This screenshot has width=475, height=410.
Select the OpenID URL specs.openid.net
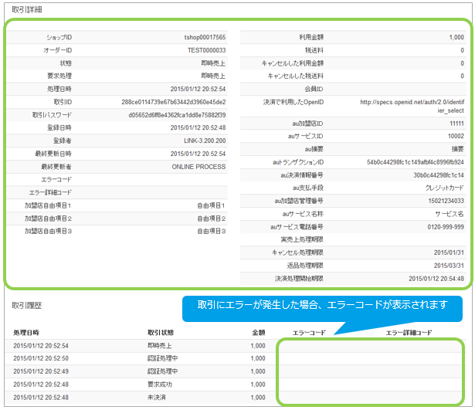[x=412, y=107]
